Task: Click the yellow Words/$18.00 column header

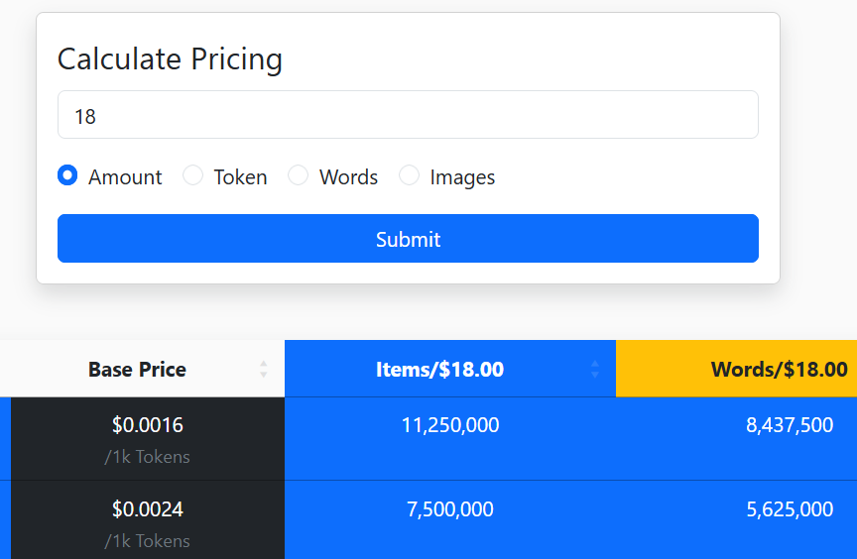Action: tap(779, 370)
